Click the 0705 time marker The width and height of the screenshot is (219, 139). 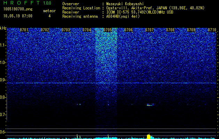(108, 30)
